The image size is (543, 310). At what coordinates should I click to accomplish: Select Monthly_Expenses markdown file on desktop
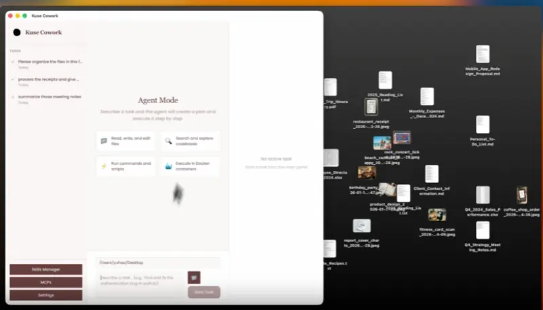coord(426,97)
